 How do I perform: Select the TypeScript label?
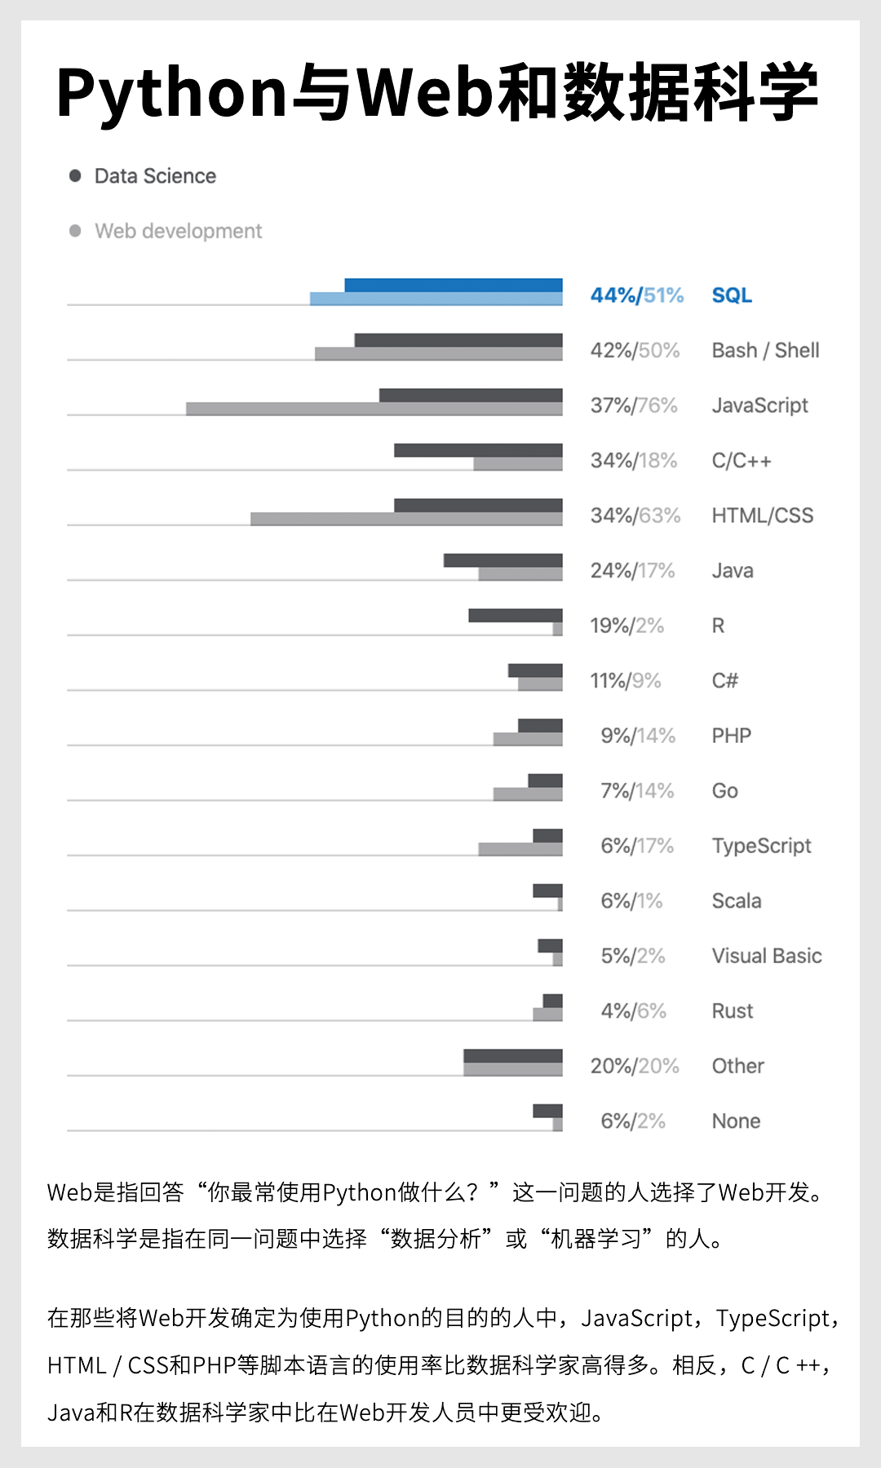coord(761,846)
